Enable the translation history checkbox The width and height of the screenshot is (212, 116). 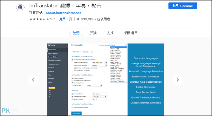tap(72, 108)
